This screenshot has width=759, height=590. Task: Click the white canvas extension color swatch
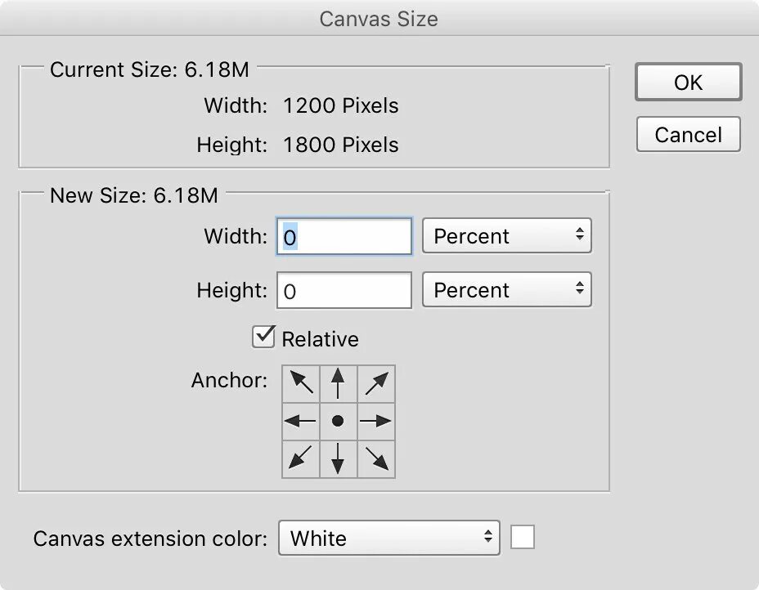523,538
